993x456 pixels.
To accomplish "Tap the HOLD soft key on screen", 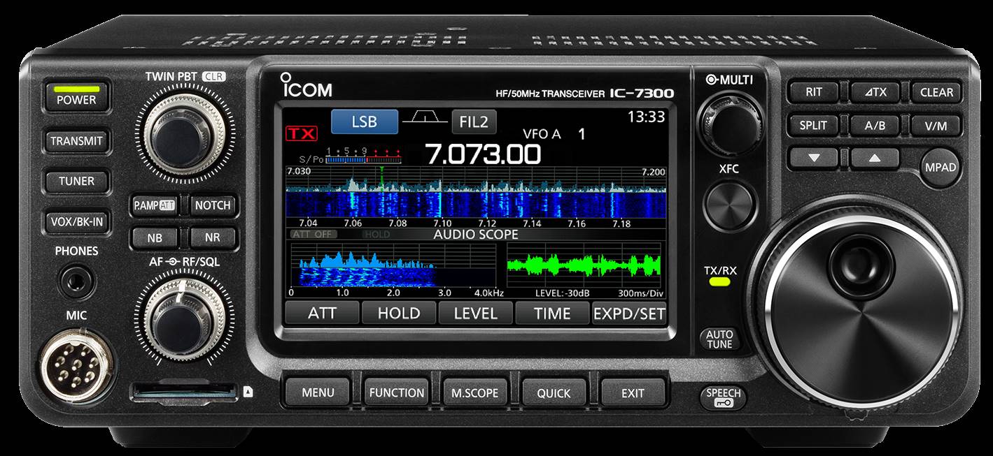I will click(x=399, y=313).
